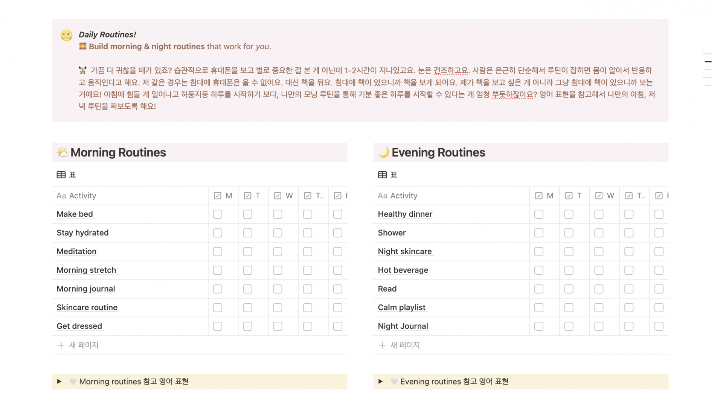Check Make bed for Monday
Image resolution: width=723 pixels, height=403 pixels.
[x=217, y=214]
